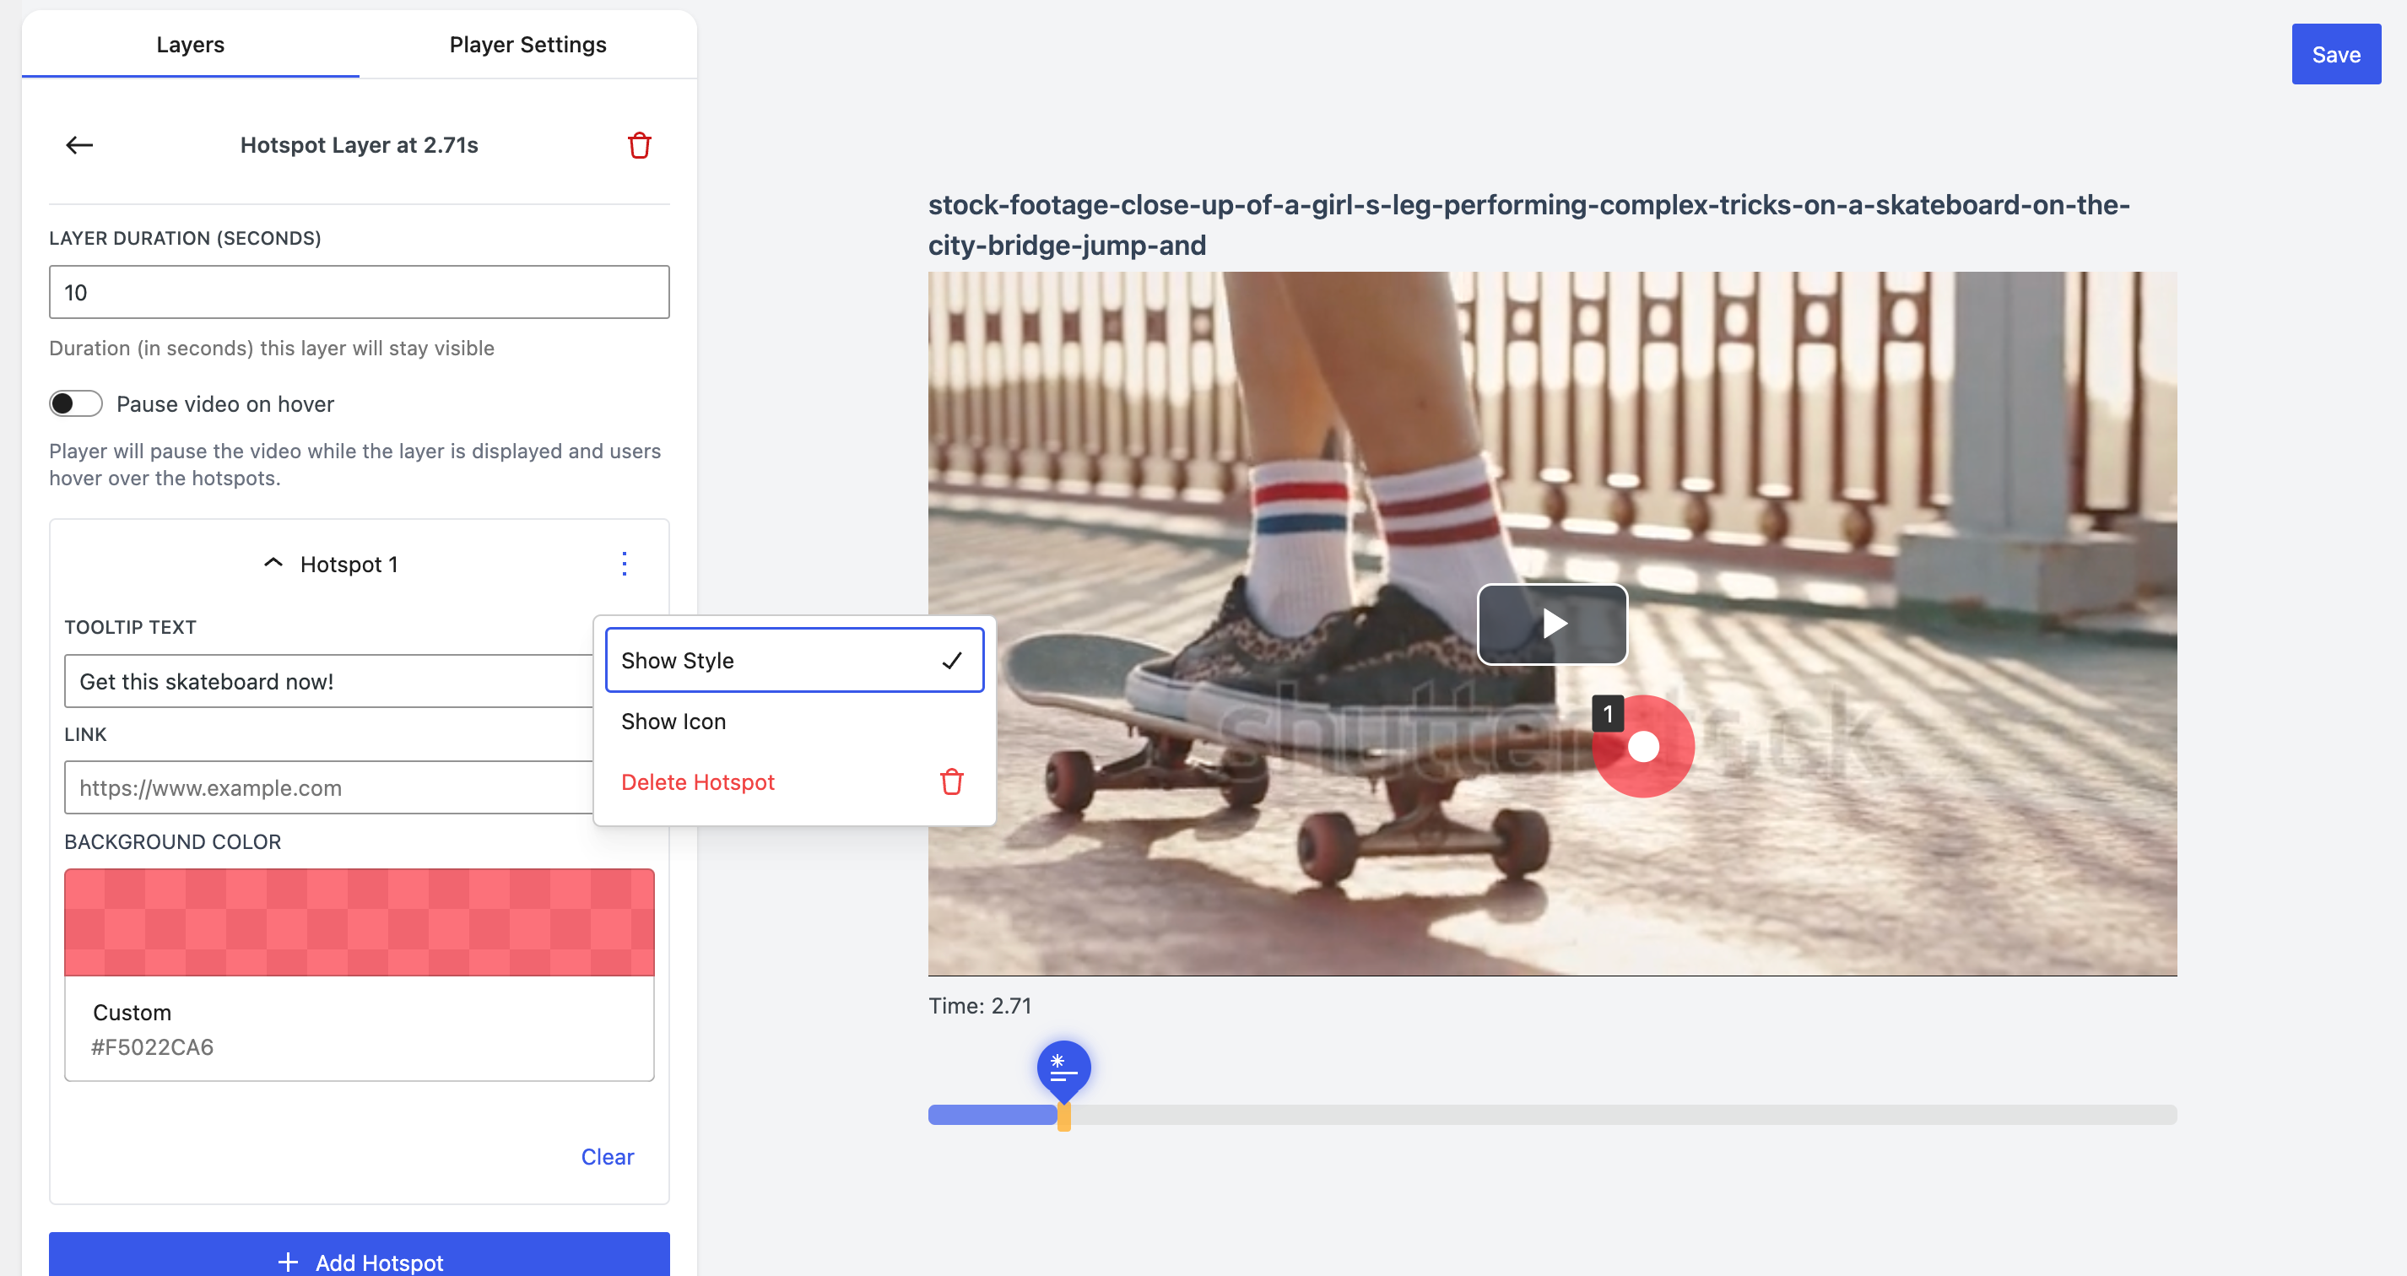Delete the Hotspot Layer via trash icon
Screen dimensions: 2407x1276
click(639, 145)
